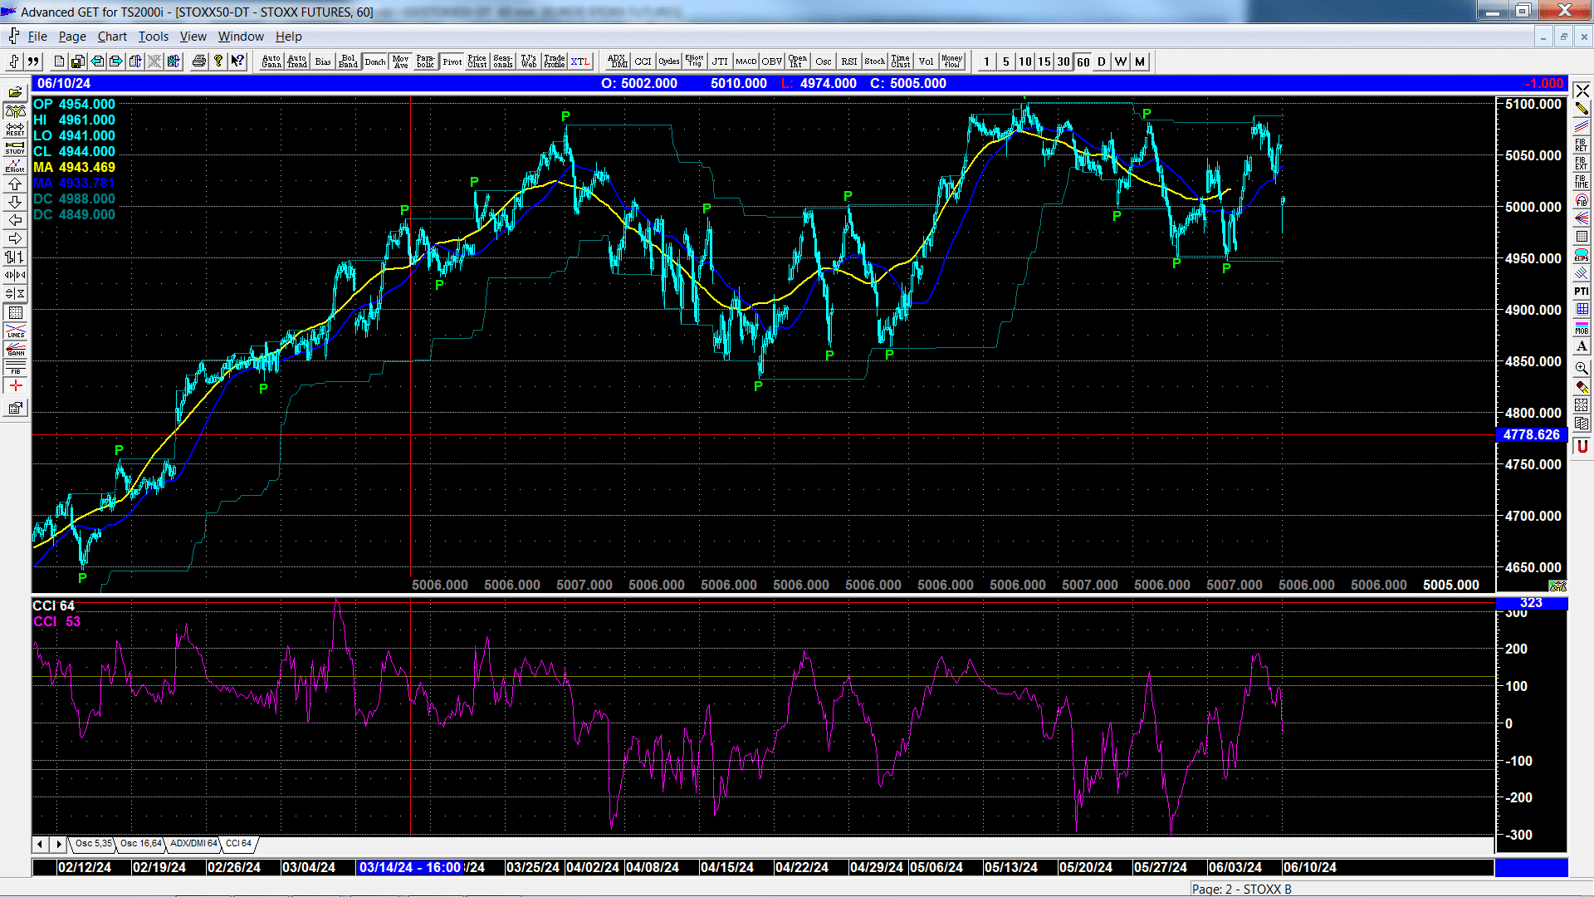This screenshot has height=897, width=1594.
Task: Click the Stoch indicator button
Action: coord(874,61)
